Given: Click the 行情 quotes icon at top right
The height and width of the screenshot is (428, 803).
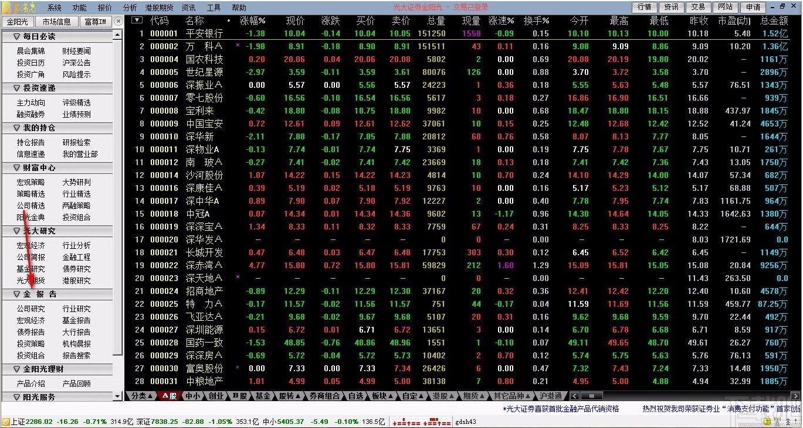Looking at the screenshot, I should tap(644, 7).
